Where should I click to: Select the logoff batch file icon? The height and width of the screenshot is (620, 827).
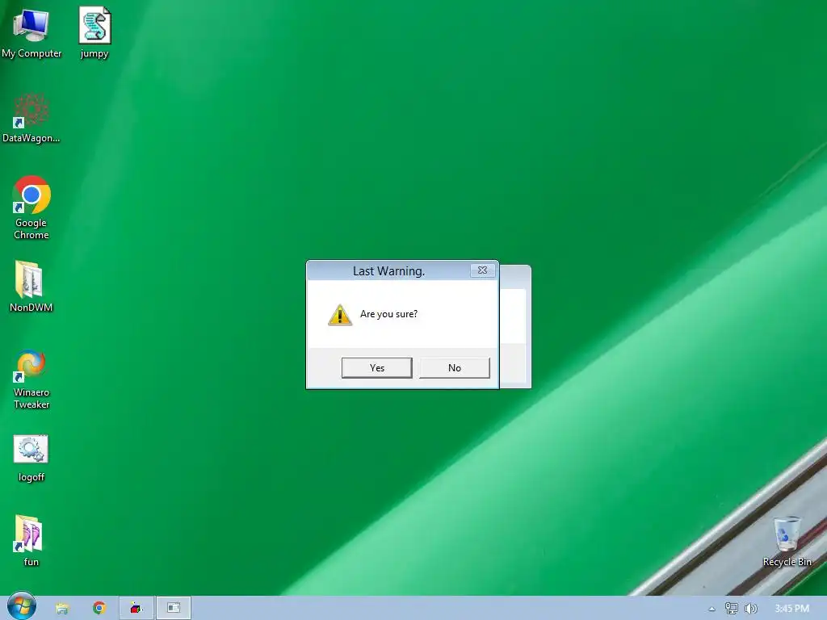click(31, 458)
